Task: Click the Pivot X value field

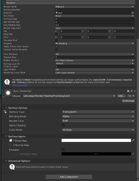Action: click(70, 37)
